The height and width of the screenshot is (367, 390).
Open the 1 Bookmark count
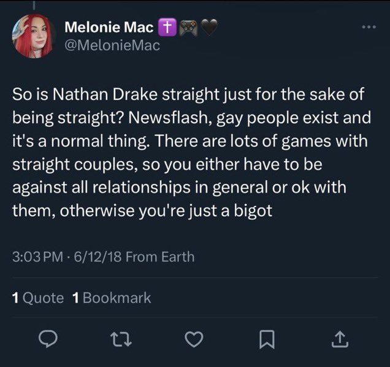click(112, 298)
